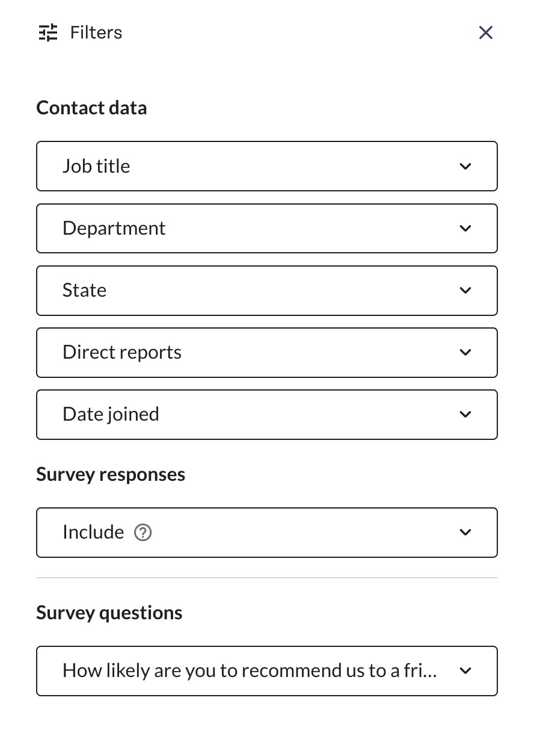Screen dimensions: 540x739
Task: Click the Contact data heading
Action: click(x=91, y=108)
